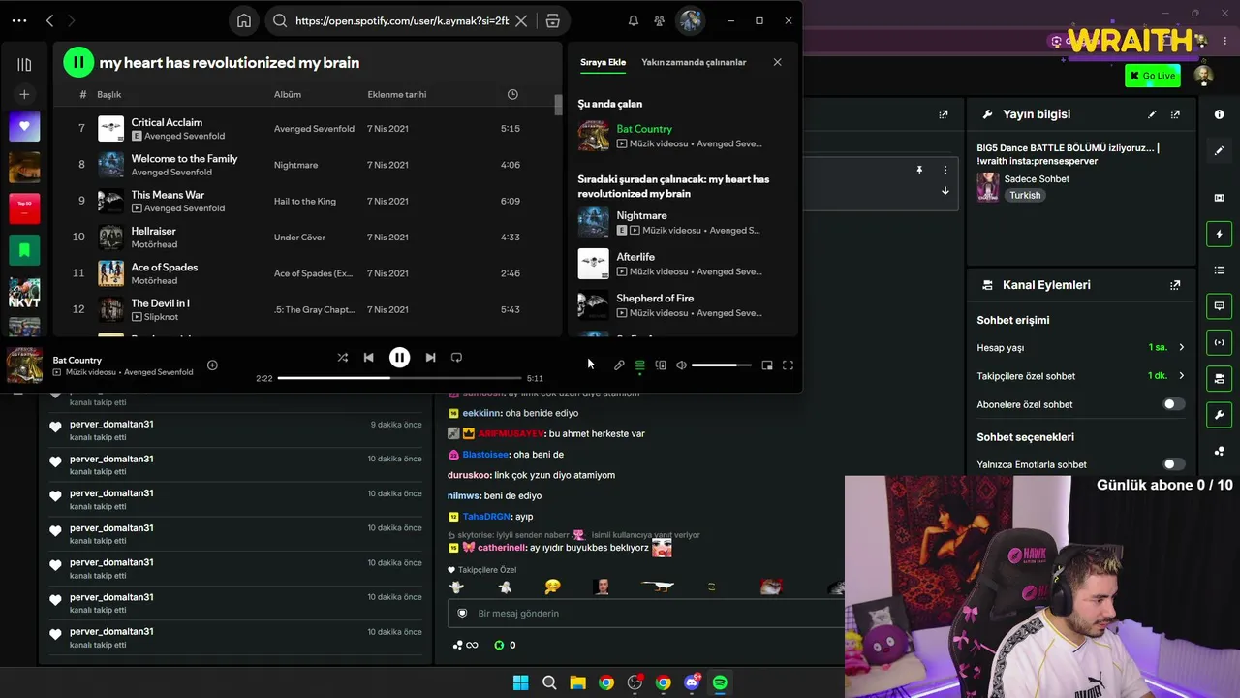This screenshot has height=698, width=1240.
Task: Select Nightmare in the queue
Action: coord(682,222)
